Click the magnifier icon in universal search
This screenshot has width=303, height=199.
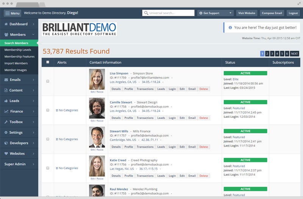(x=146, y=13)
